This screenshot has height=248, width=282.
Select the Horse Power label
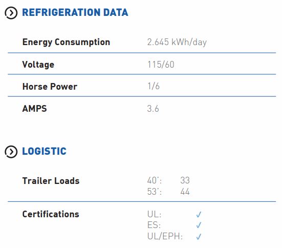pos(50,87)
